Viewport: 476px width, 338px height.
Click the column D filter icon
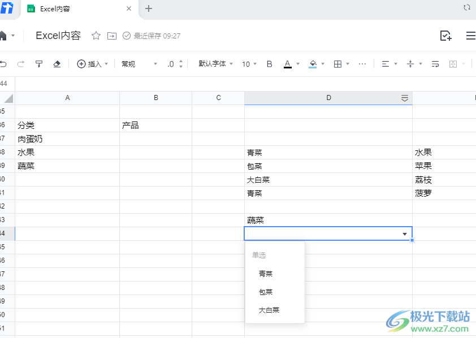[405, 98]
